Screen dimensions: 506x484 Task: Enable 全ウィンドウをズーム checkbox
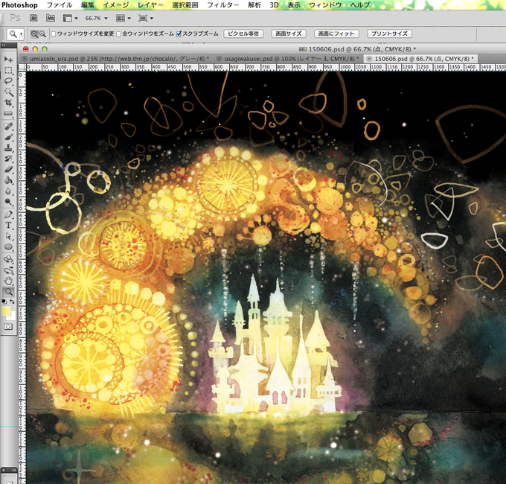pos(119,34)
